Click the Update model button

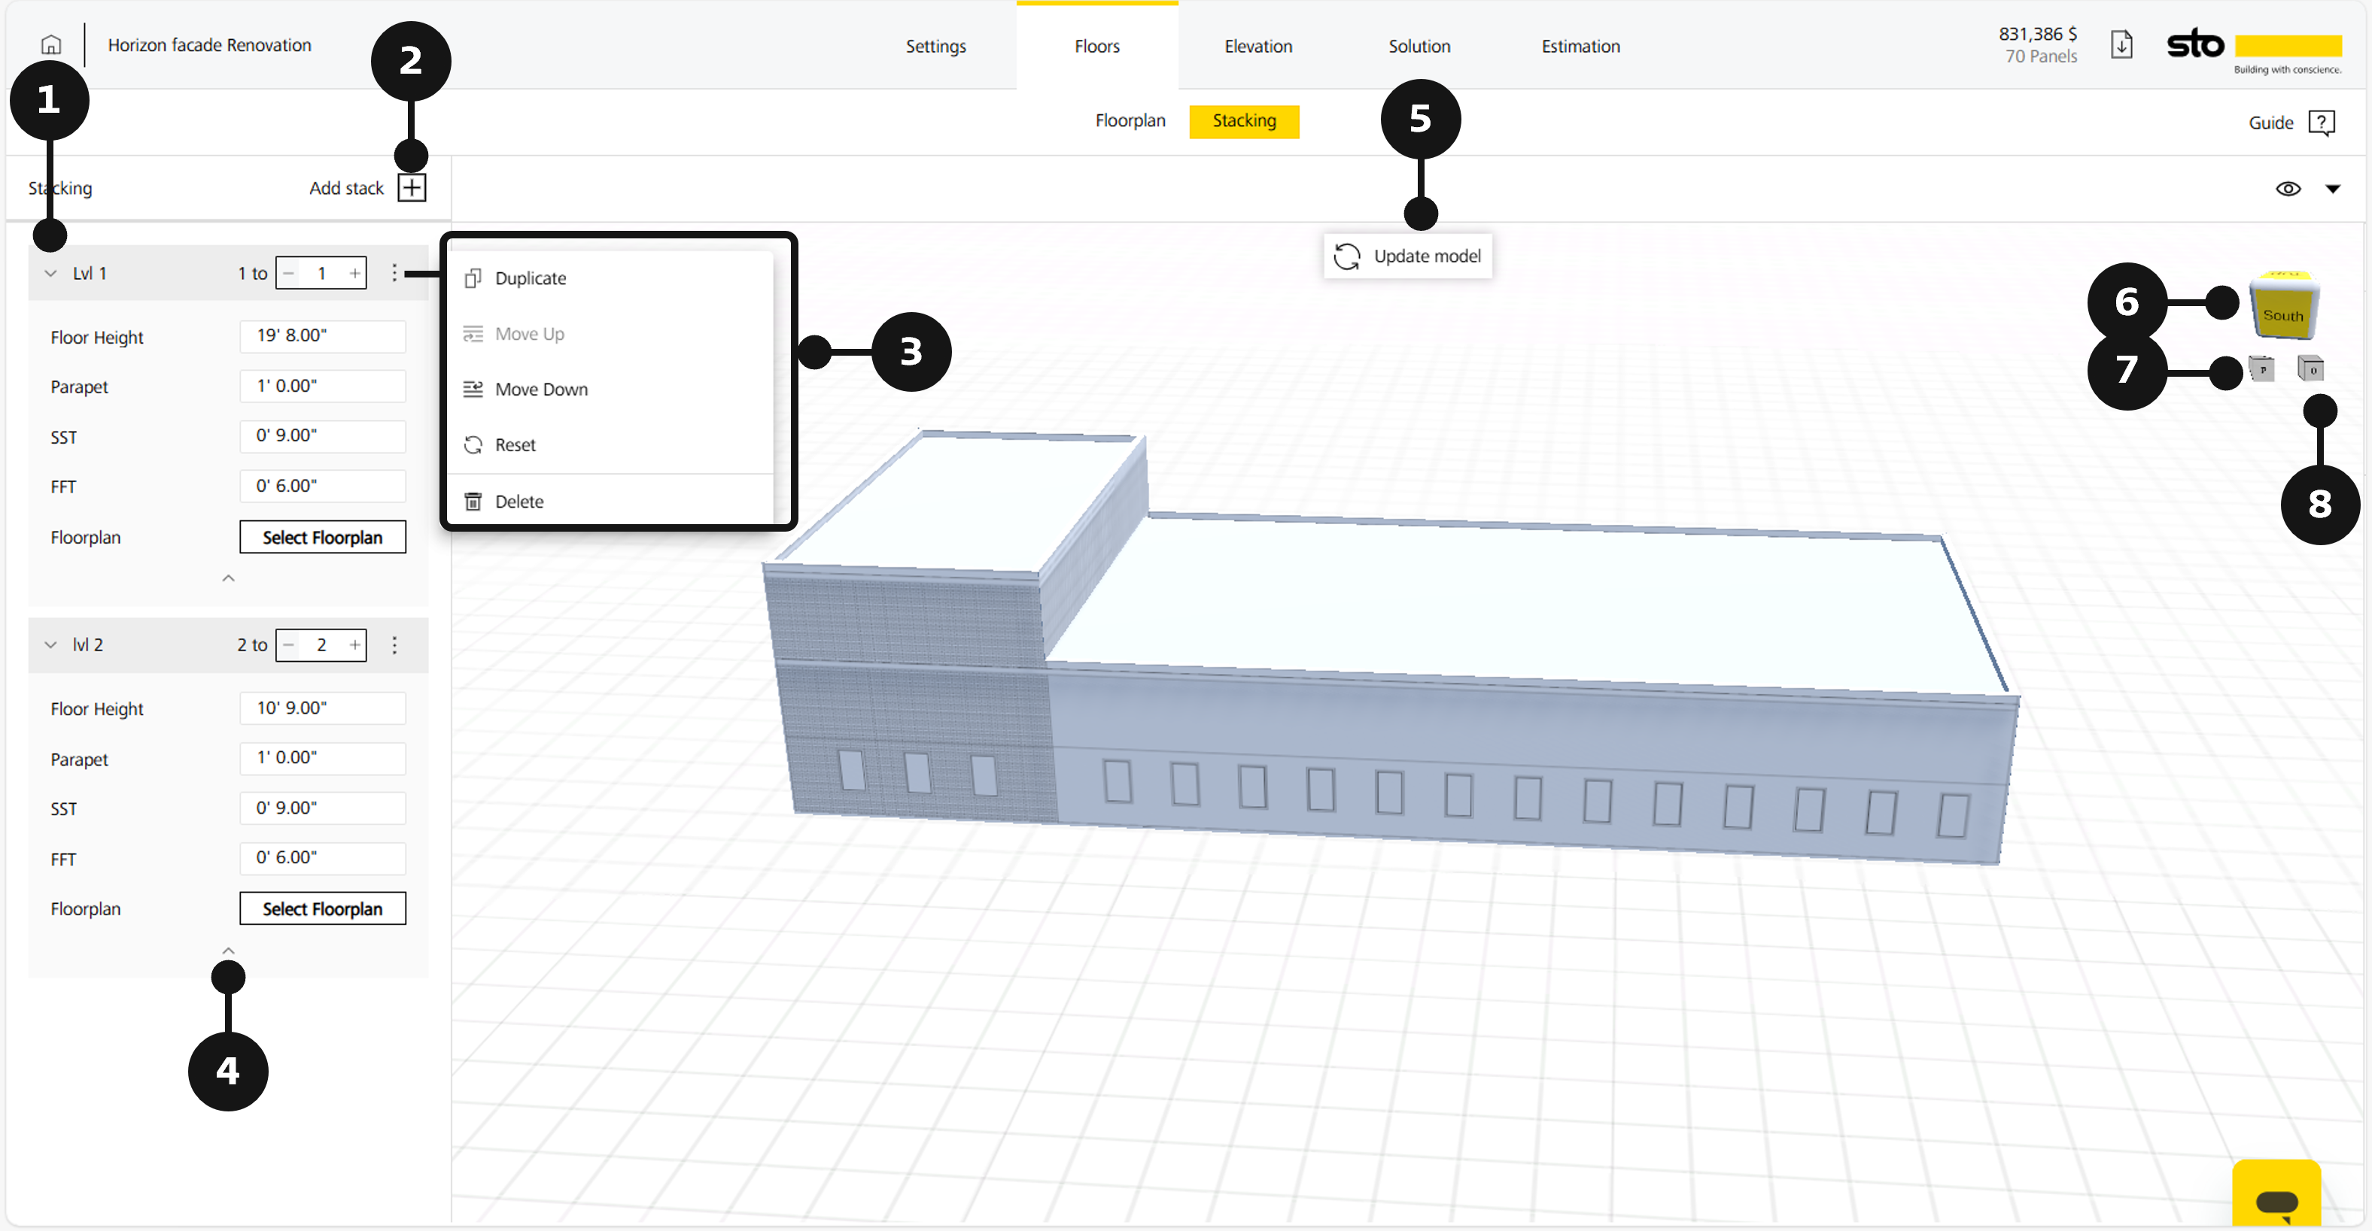coord(1408,256)
